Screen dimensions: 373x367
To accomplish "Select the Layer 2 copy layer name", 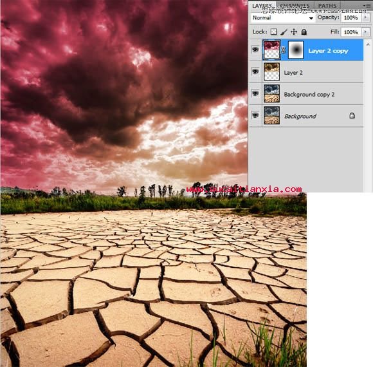I will click(328, 51).
